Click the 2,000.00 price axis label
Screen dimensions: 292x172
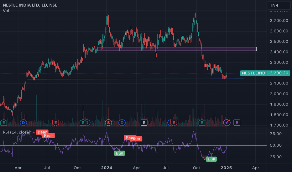tap(279, 94)
